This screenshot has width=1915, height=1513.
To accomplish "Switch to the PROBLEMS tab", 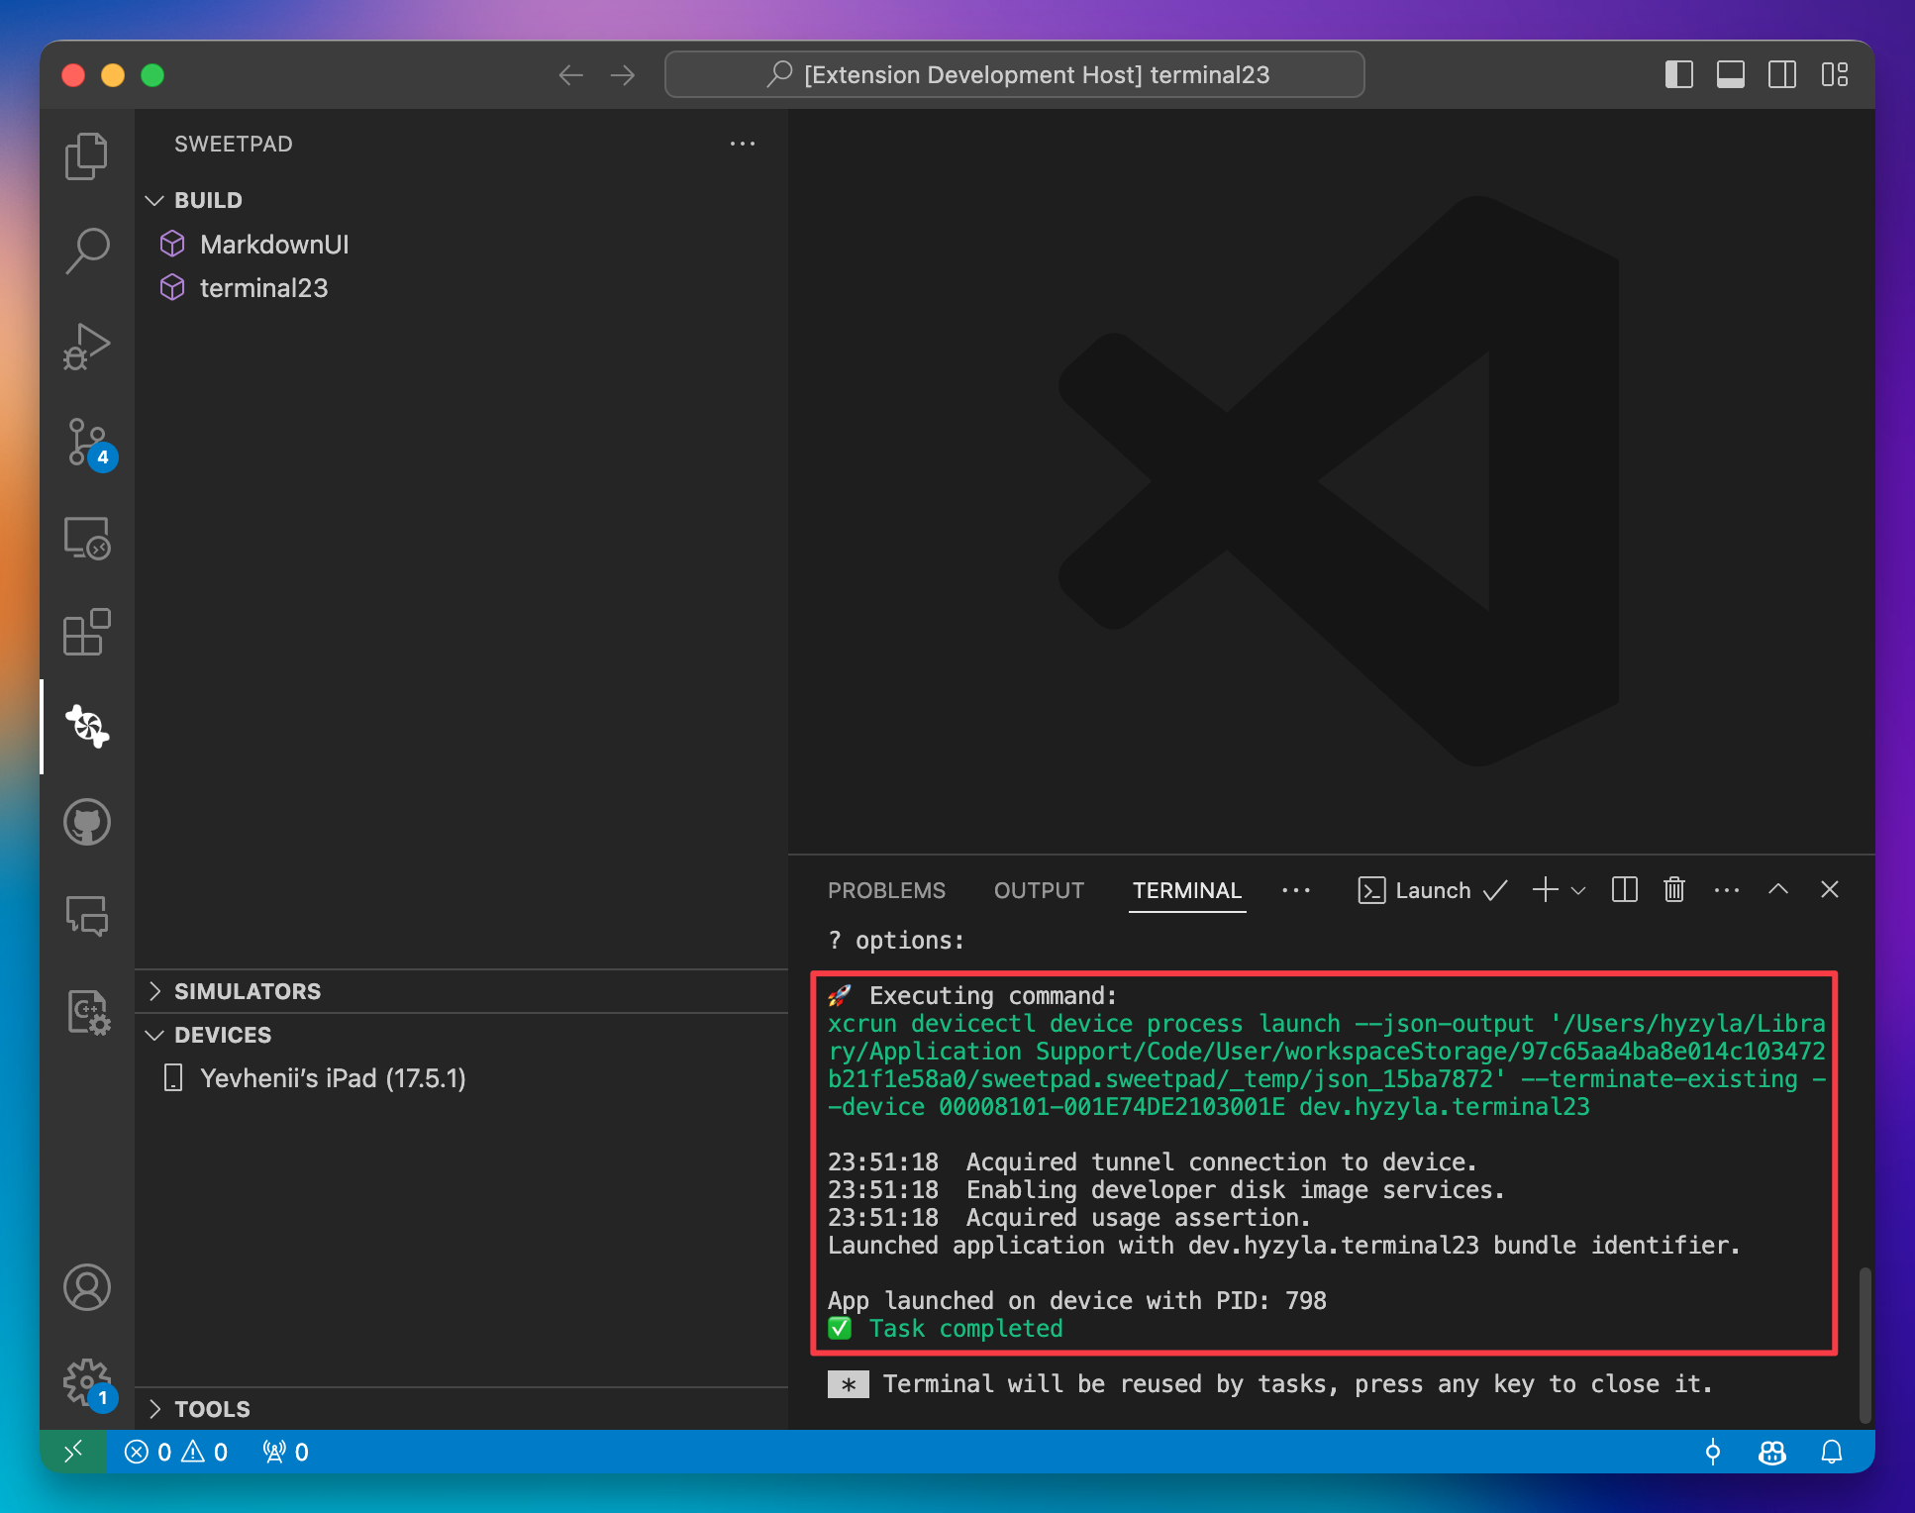I will pyautogui.click(x=886, y=890).
